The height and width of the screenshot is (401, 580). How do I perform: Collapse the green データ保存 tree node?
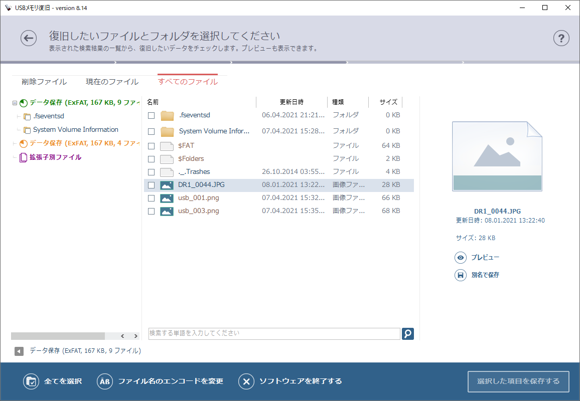(x=15, y=103)
